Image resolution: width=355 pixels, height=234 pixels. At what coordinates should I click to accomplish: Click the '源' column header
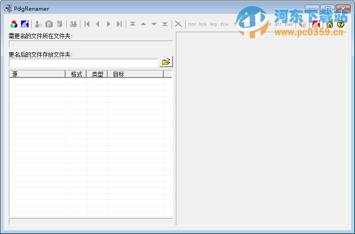[x=37, y=74]
